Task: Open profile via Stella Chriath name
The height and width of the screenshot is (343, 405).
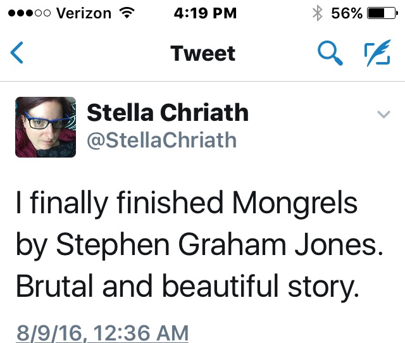Action: 167,113
